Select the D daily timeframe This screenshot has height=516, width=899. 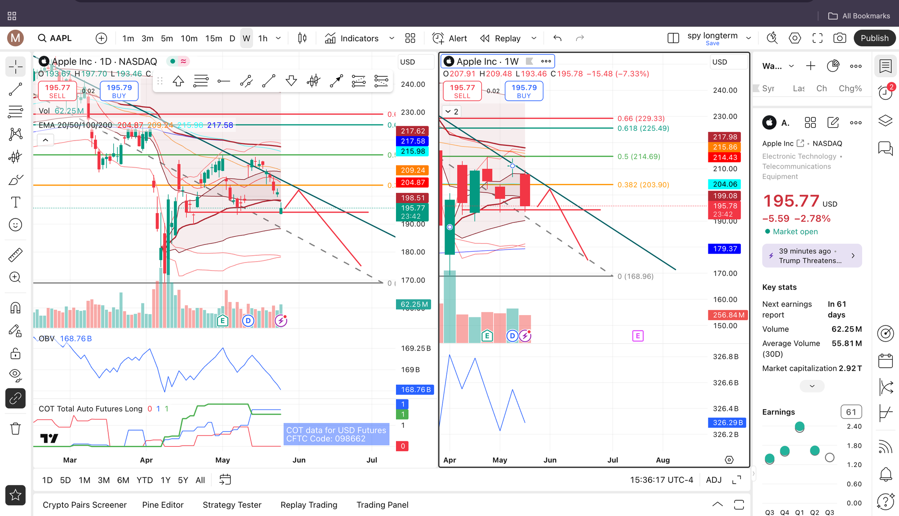(232, 38)
